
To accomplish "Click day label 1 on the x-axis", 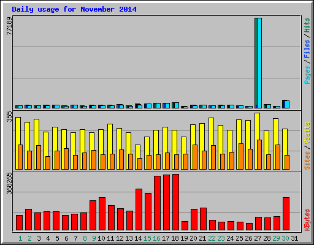I will pyautogui.click(x=20, y=238).
